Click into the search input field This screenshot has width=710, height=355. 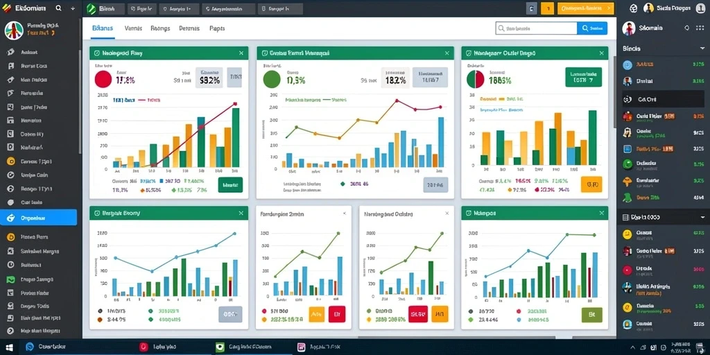(537, 28)
